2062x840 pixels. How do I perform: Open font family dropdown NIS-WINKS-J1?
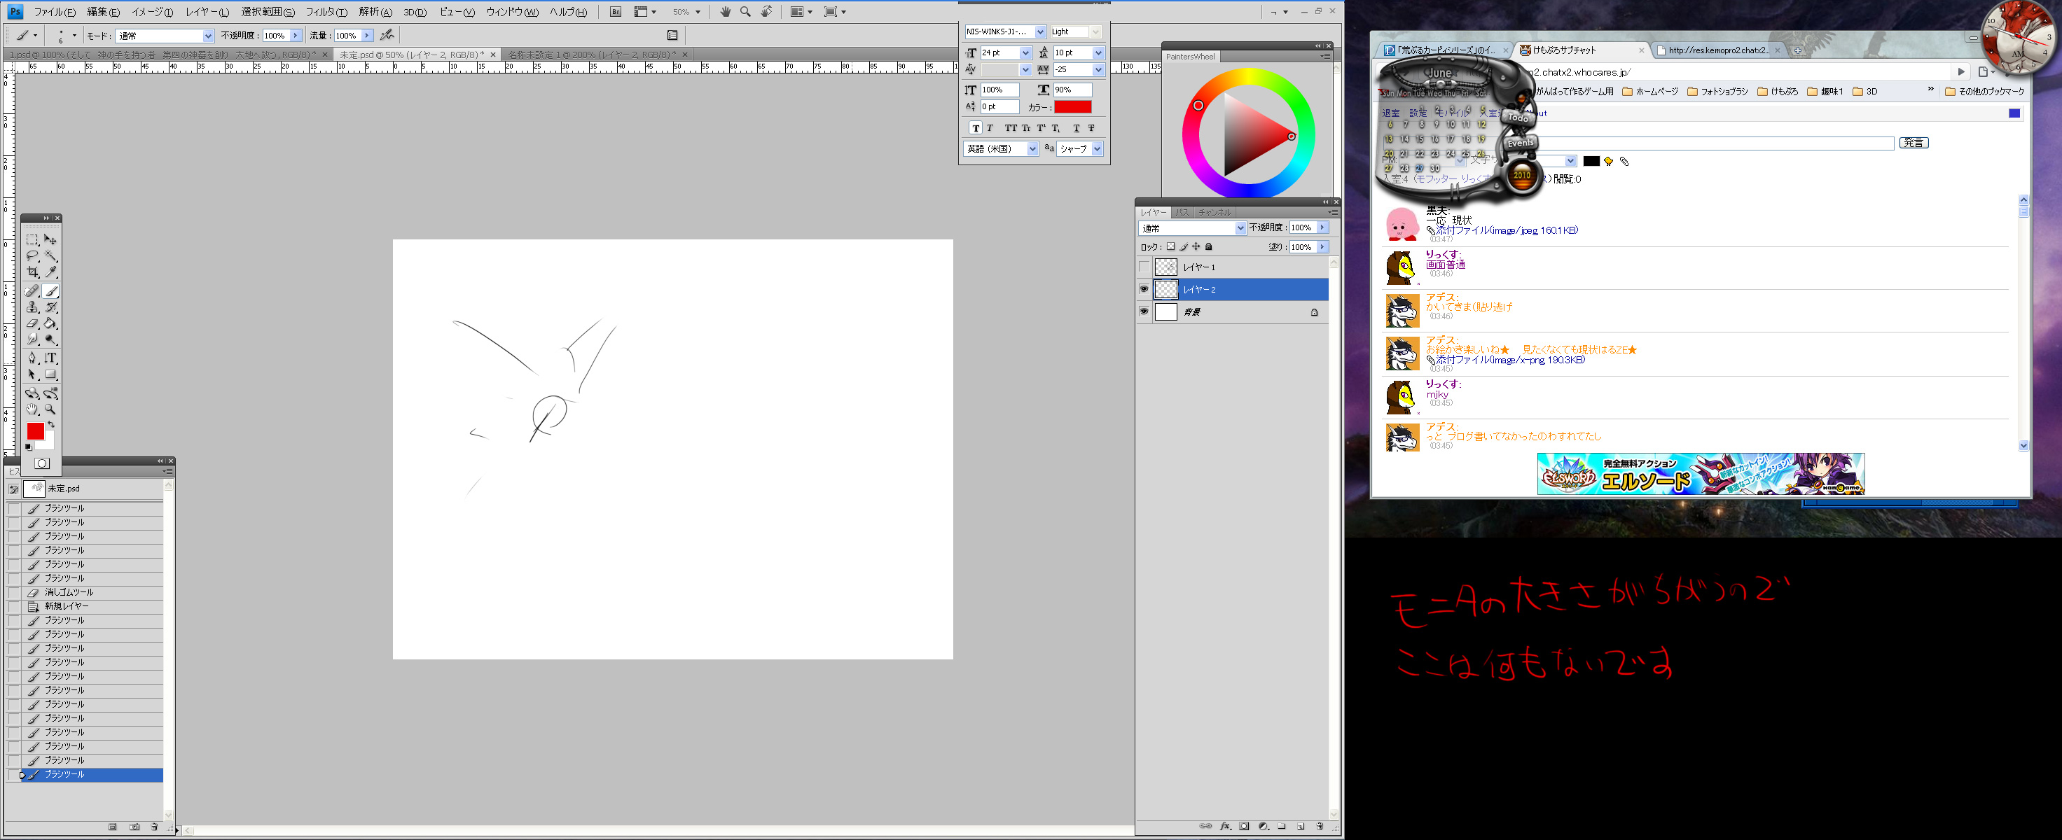point(1040,32)
